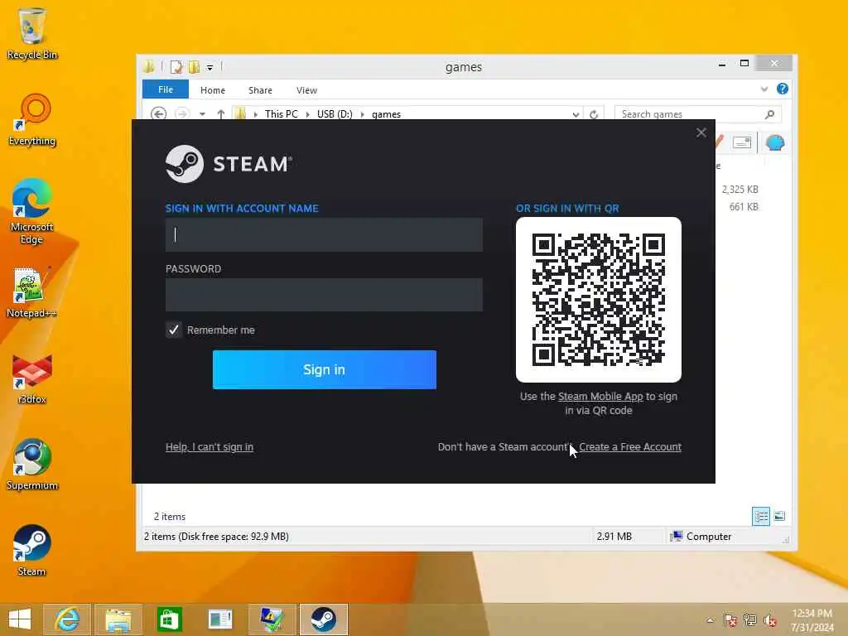This screenshot has height=636, width=848.
Task: Open Quick Access Toolbar customize dropdown
Action: coord(210,68)
